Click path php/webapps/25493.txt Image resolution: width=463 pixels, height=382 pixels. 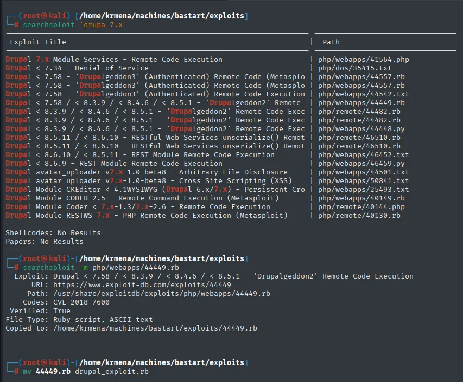pyautogui.click(x=364, y=190)
